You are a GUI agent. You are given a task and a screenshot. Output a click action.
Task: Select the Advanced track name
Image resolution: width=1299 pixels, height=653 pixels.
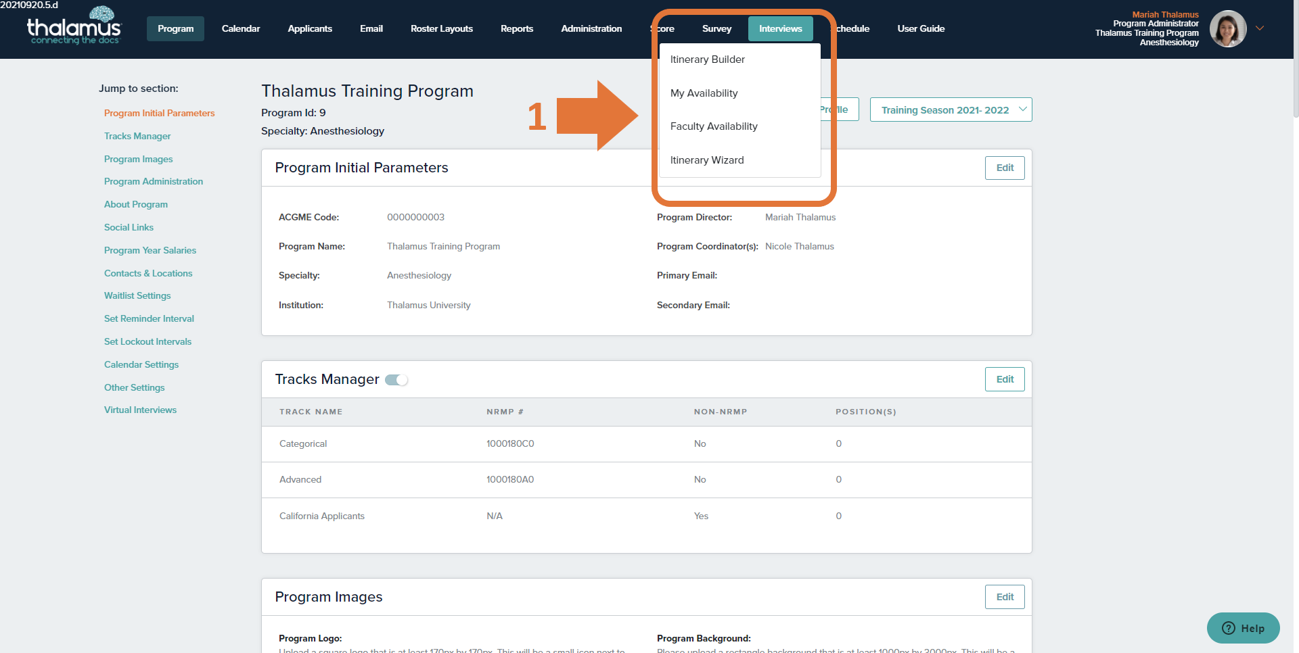click(x=300, y=480)
